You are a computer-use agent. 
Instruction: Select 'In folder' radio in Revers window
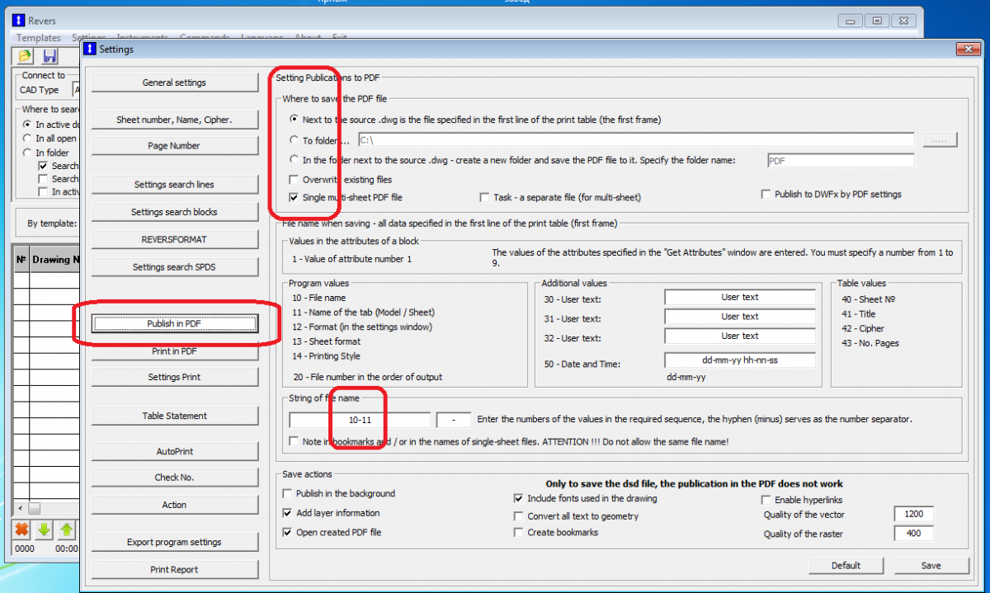pos(28,153)
